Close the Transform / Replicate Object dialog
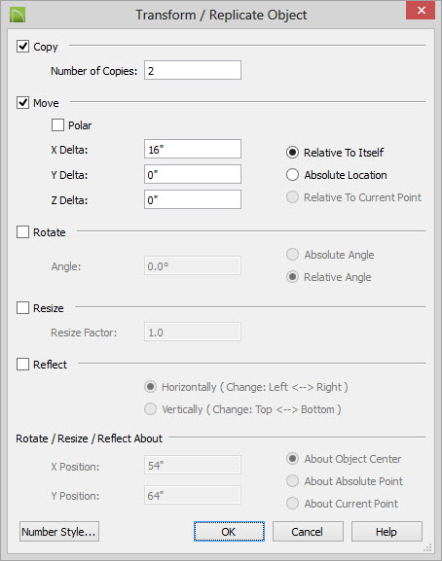442x561 pixels. point(421,11)
